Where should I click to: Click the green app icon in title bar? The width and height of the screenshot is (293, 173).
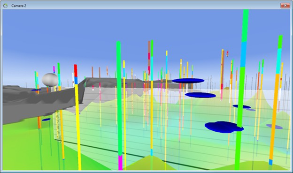click(6, 6)
